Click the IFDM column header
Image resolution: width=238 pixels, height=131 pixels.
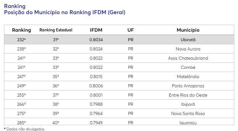(x=96, y=30)
